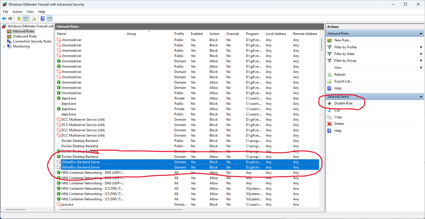Select Inbound Rules in the console tree
Image resolution: width=425 pixels, height=219 pixels.
pos(21,31)
